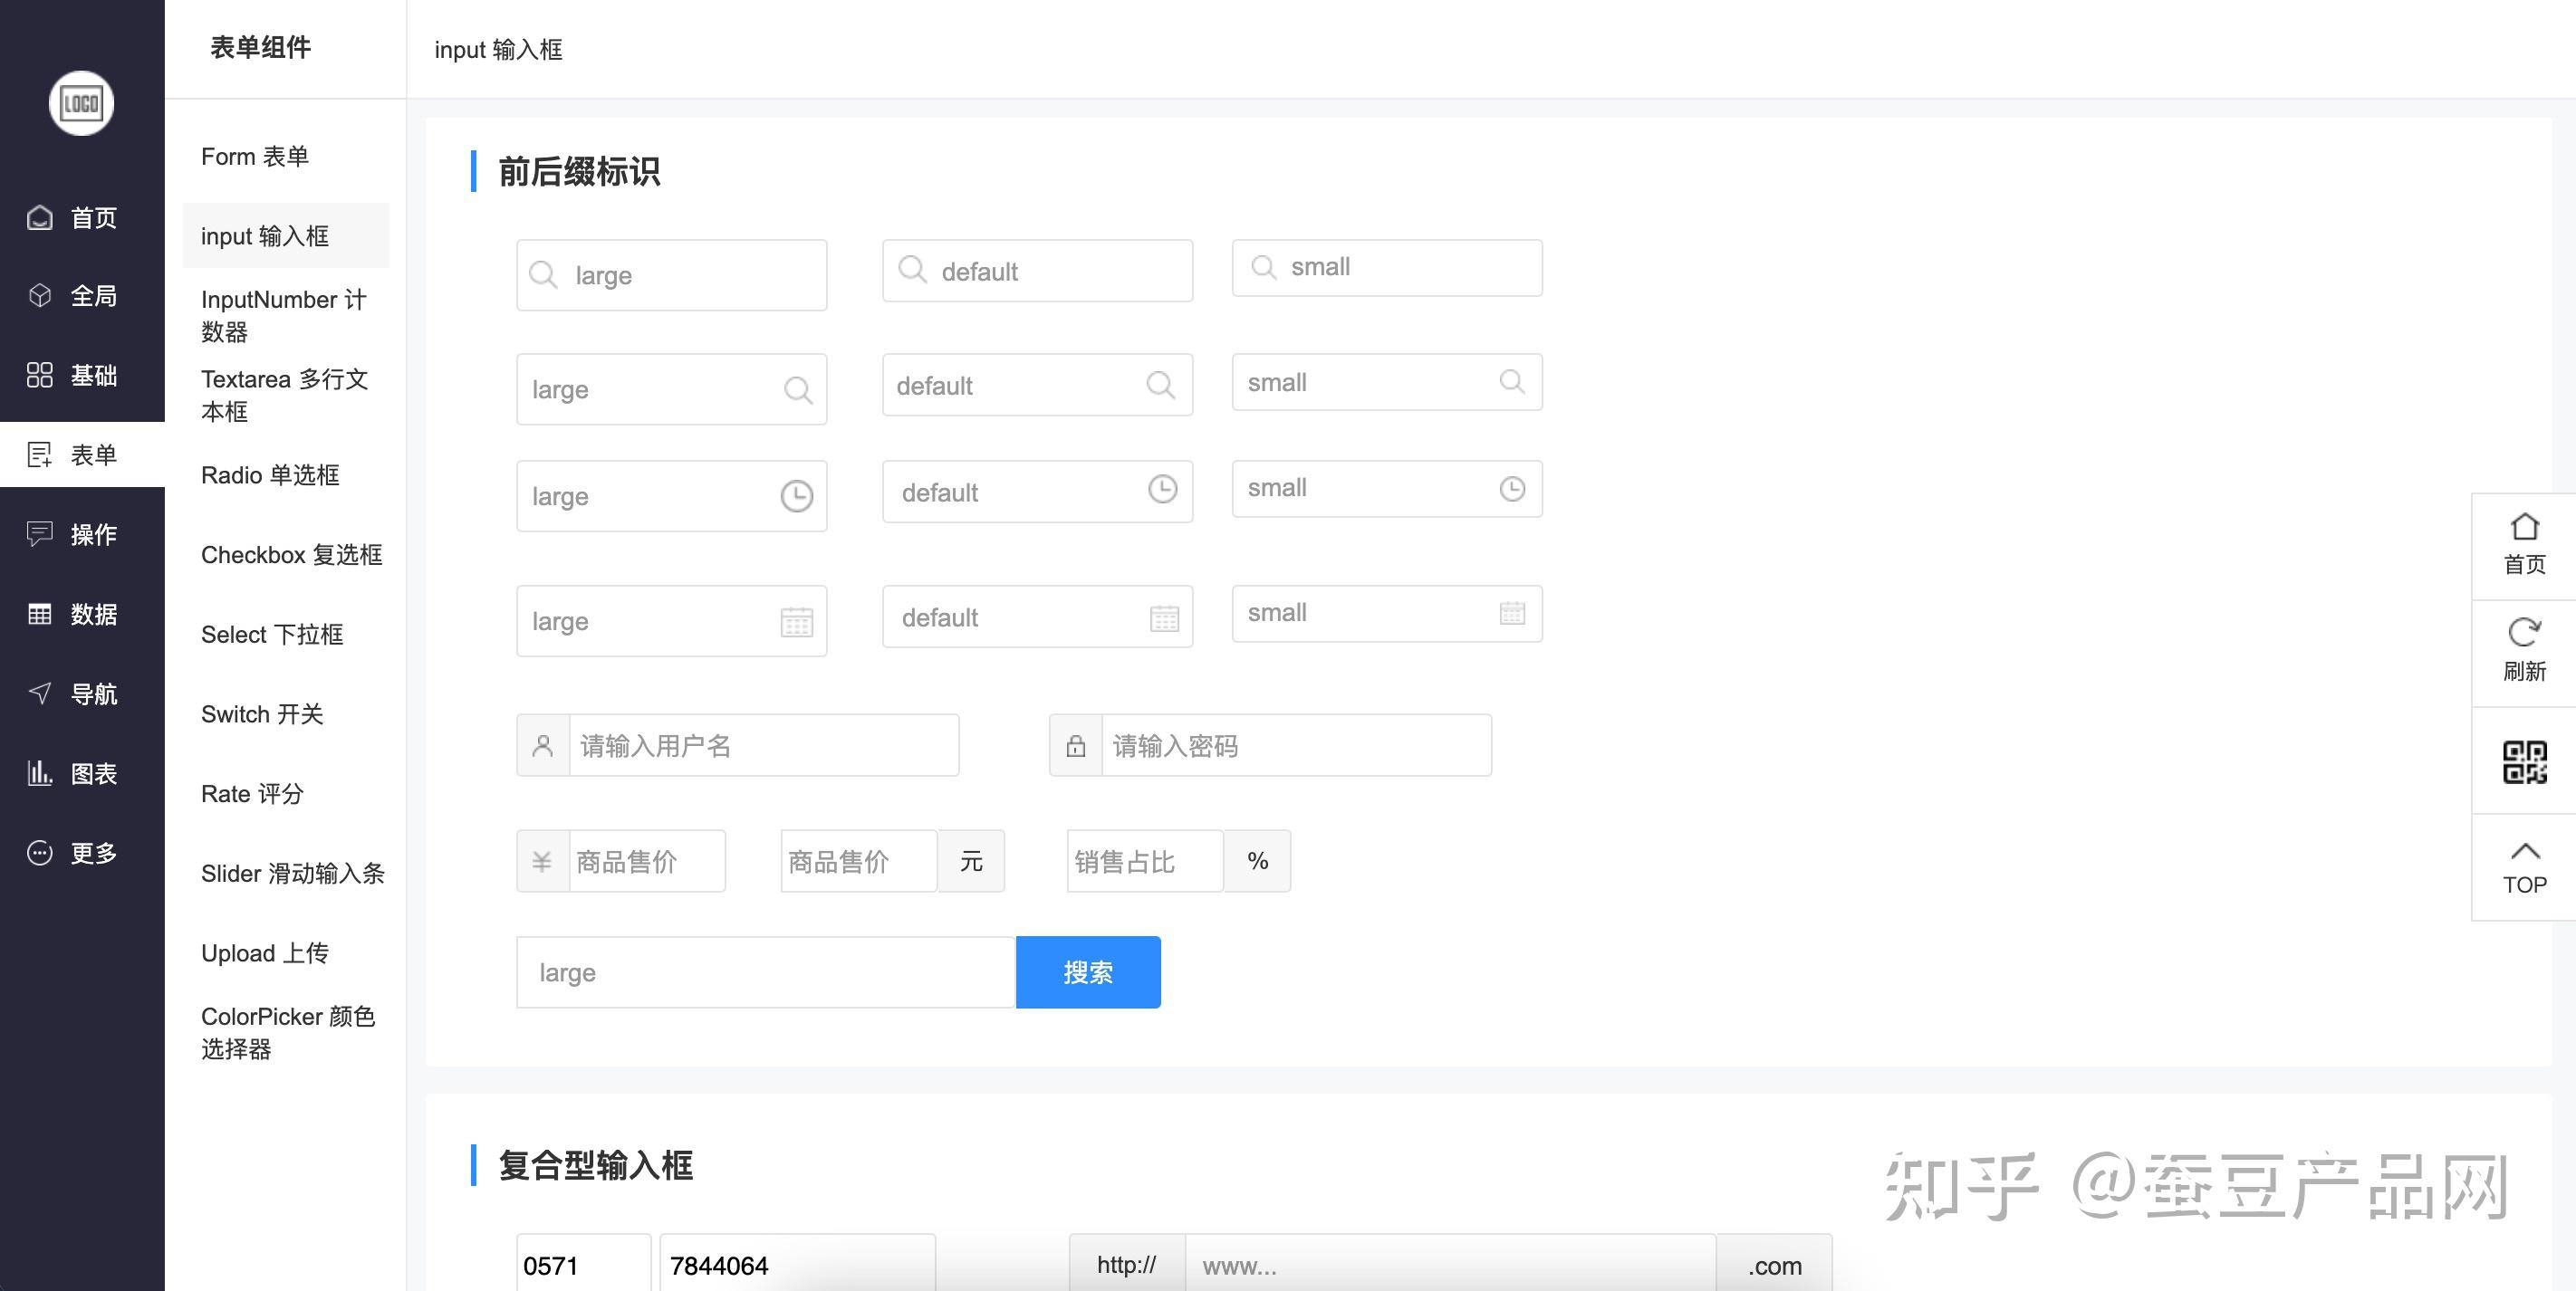Select the 首页 icon in the left sidebar
The height and width of the screenshot is (1291, 2576).
click(39, 217)
